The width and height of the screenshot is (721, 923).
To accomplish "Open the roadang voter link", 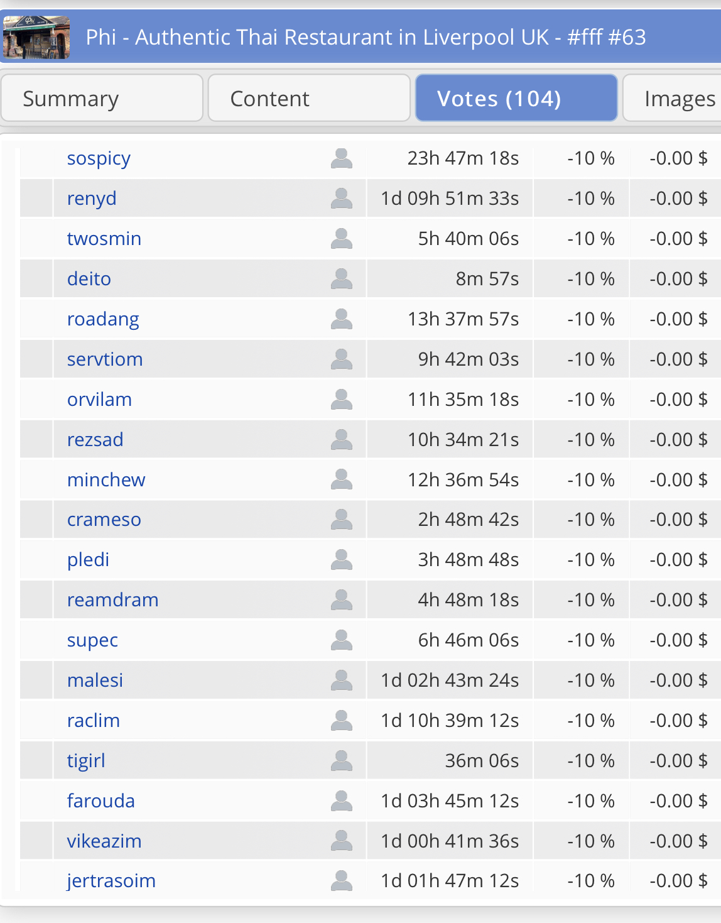I will pyautogui.click(x=103, y=319).
